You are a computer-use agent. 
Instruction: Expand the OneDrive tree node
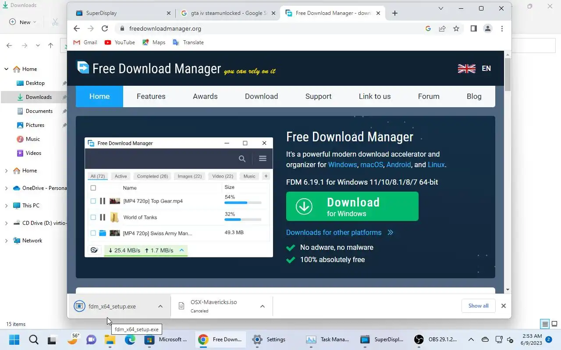point(6,188)
